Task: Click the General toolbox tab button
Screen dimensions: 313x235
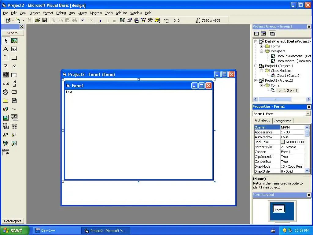Action: [13, 33]
